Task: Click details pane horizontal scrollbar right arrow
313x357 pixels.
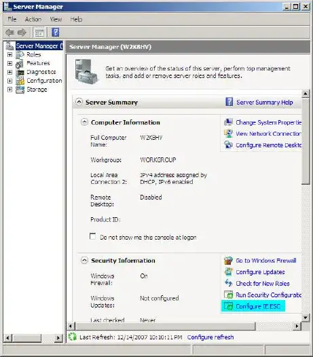Action: 297,326
